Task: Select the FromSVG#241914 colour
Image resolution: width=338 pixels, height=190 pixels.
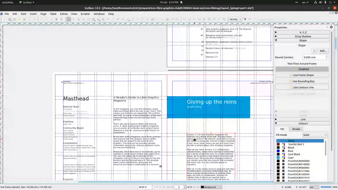Action: pyautogui.click(x=300, y=178)
